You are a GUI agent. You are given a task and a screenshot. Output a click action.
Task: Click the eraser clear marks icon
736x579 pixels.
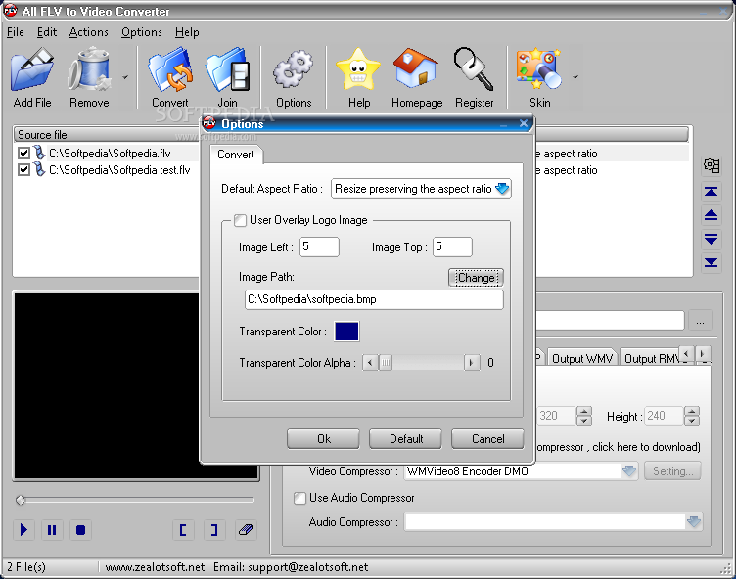point(246,530)
